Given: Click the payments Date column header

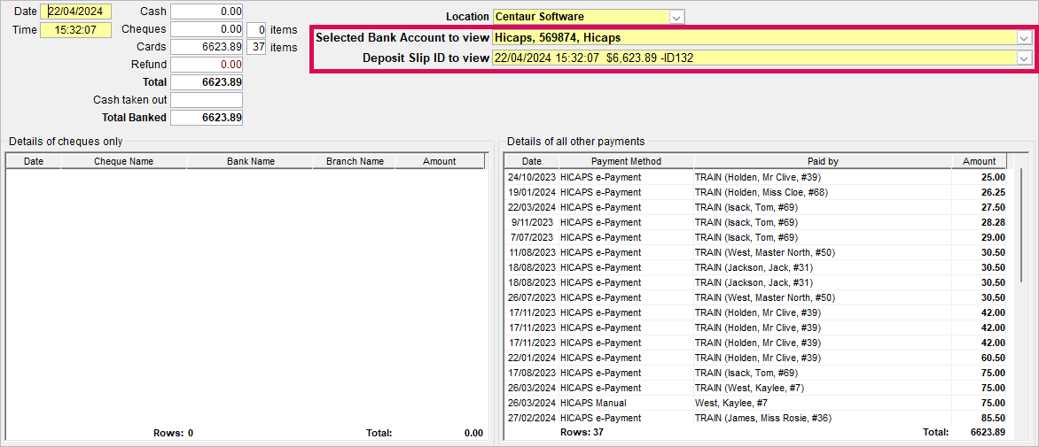Looking at the screenshot, I should tap(531, 161).
